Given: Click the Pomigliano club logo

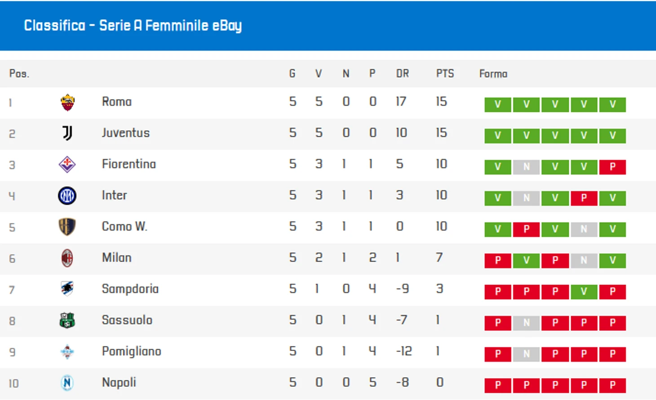Looking at the screenshot, I should [x=67, y=352].
